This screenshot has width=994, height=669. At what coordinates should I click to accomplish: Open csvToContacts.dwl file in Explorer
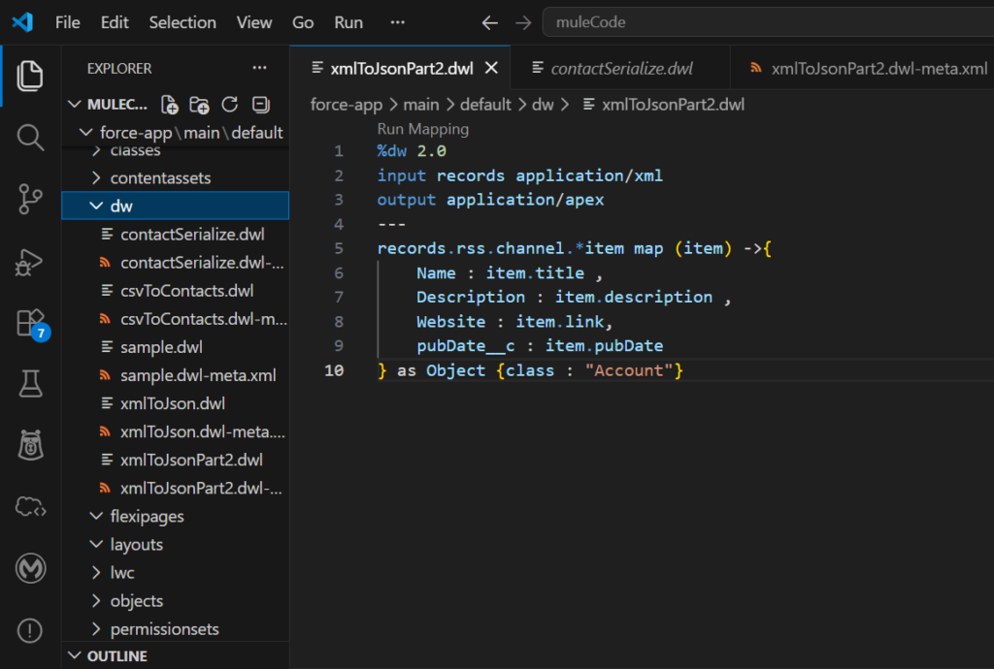[186, 290]
